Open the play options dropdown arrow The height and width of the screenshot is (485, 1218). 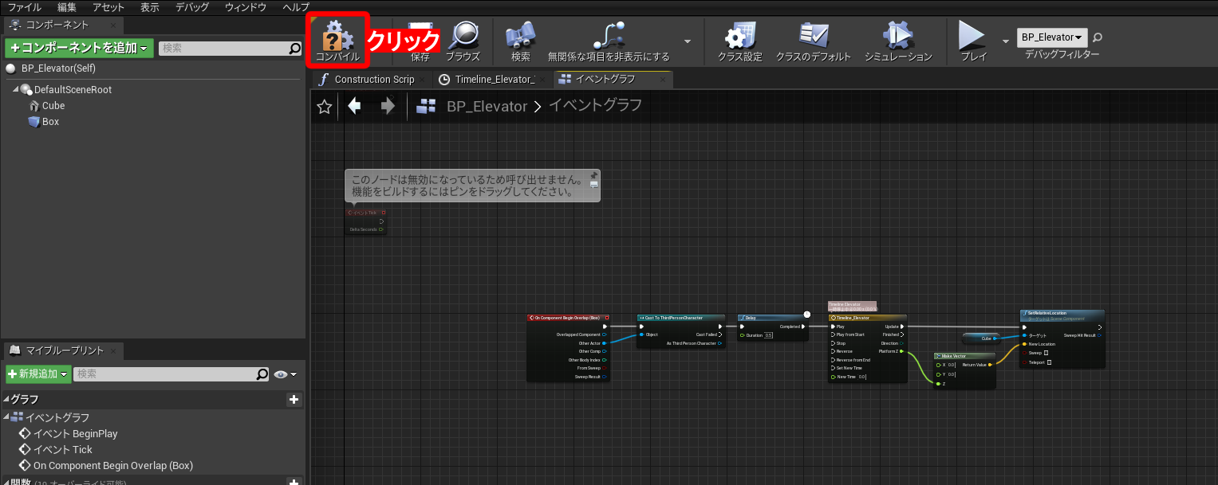tap(1005, 40)
